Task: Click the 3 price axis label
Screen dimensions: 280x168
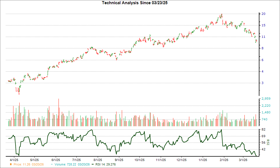Action: (x=263, y=83)
